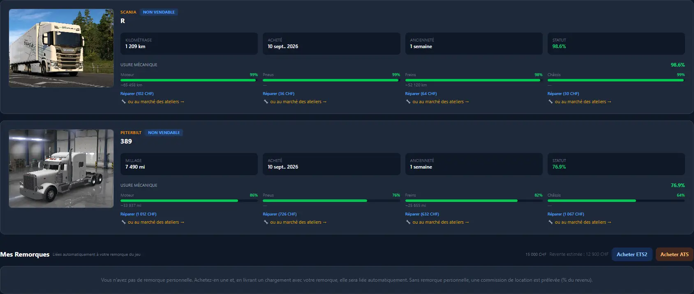Screen dimensions: 694x294
Task: Click wrench icon under Peterbilt Freins repair
Action: (x=408, y=222)
